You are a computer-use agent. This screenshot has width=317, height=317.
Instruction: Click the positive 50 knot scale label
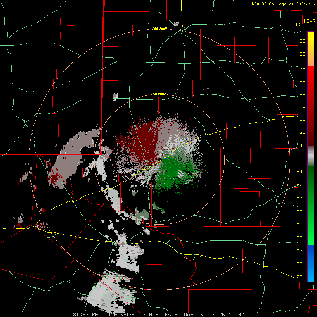point(303,93)
